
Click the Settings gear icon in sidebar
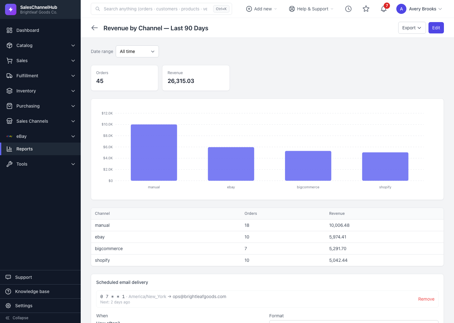point(8,306)
